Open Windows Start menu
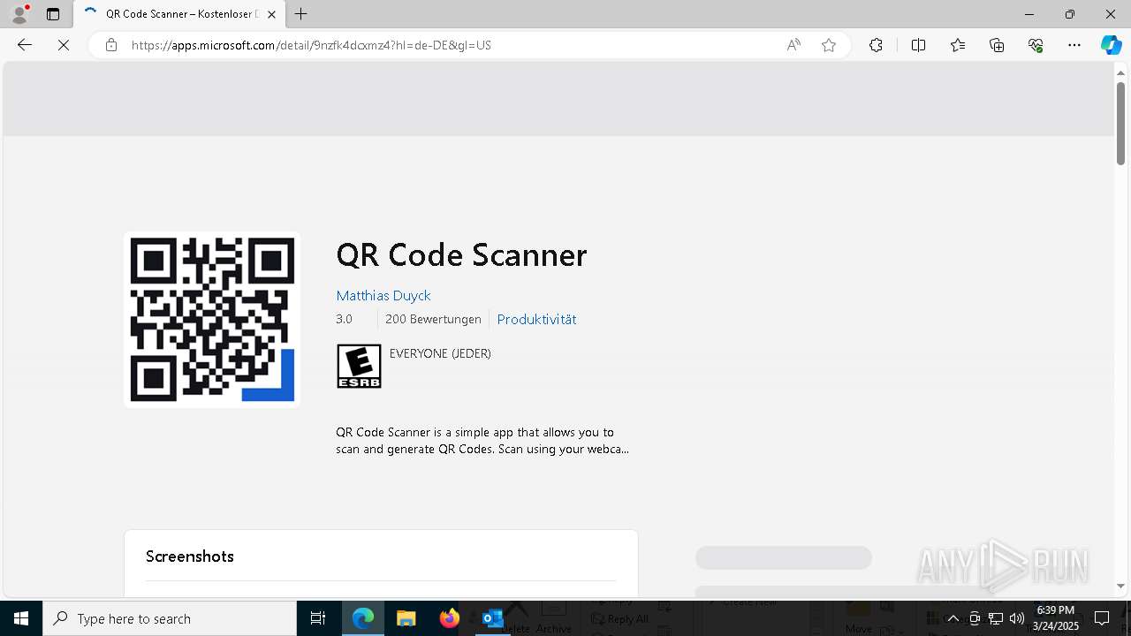This screenshot has height=636, width=1131. pyautogui.click(x=21, y=618)
